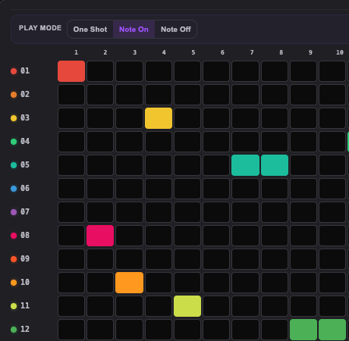Viewport: 349px width, 341px height.
Task: Activate empty cell row 02 step 1
Action: coord(71,95)
